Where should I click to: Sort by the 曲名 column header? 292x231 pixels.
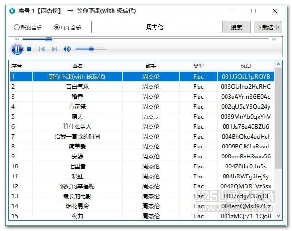coord(77,66)
